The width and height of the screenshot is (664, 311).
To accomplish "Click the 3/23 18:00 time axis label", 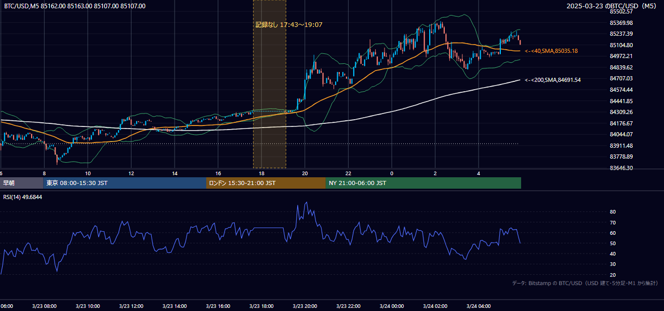I will pos(261,306).
